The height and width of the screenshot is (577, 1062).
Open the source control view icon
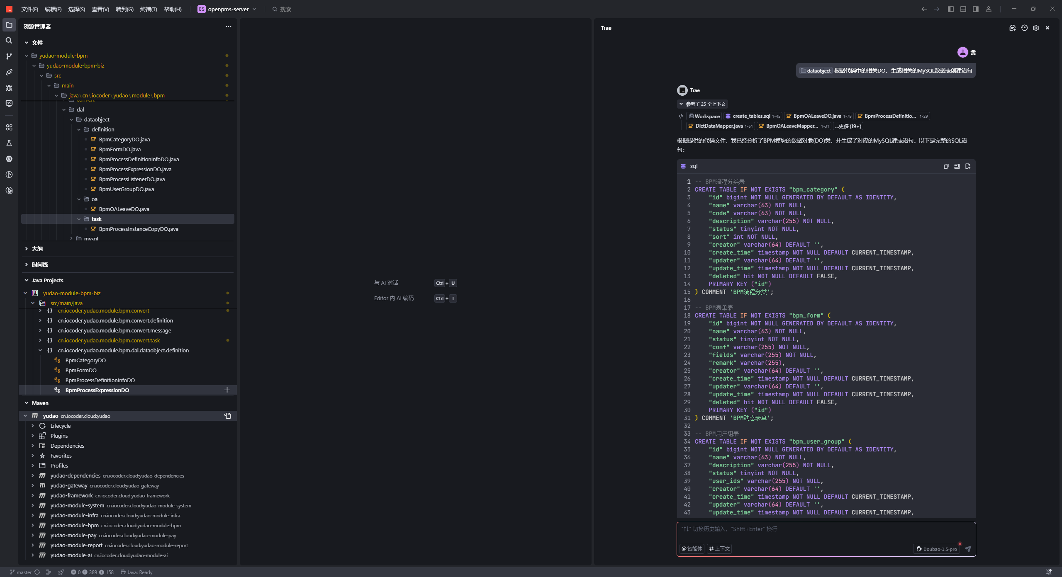click(x=9, y=56)
